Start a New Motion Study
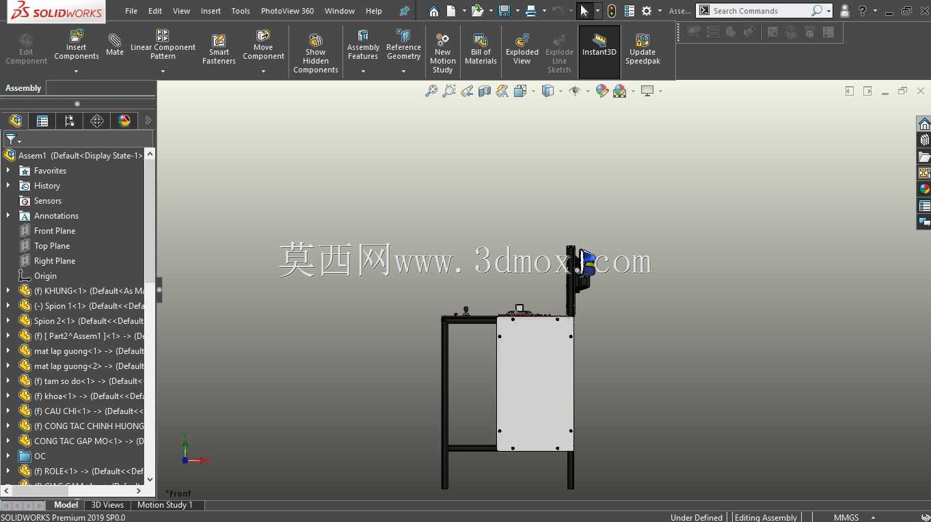 click(x=442, y=53)
